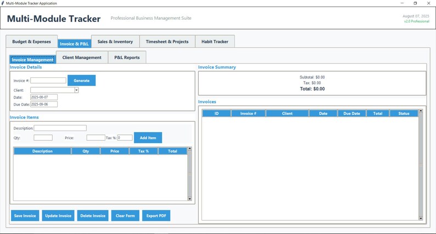Image resolution: width=436 pixels, height=234 pixels.
Task: Click the invoices table Total column header
Action: (378, 113)
